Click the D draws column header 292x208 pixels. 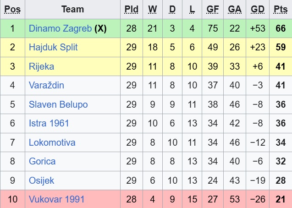[172, 9]
